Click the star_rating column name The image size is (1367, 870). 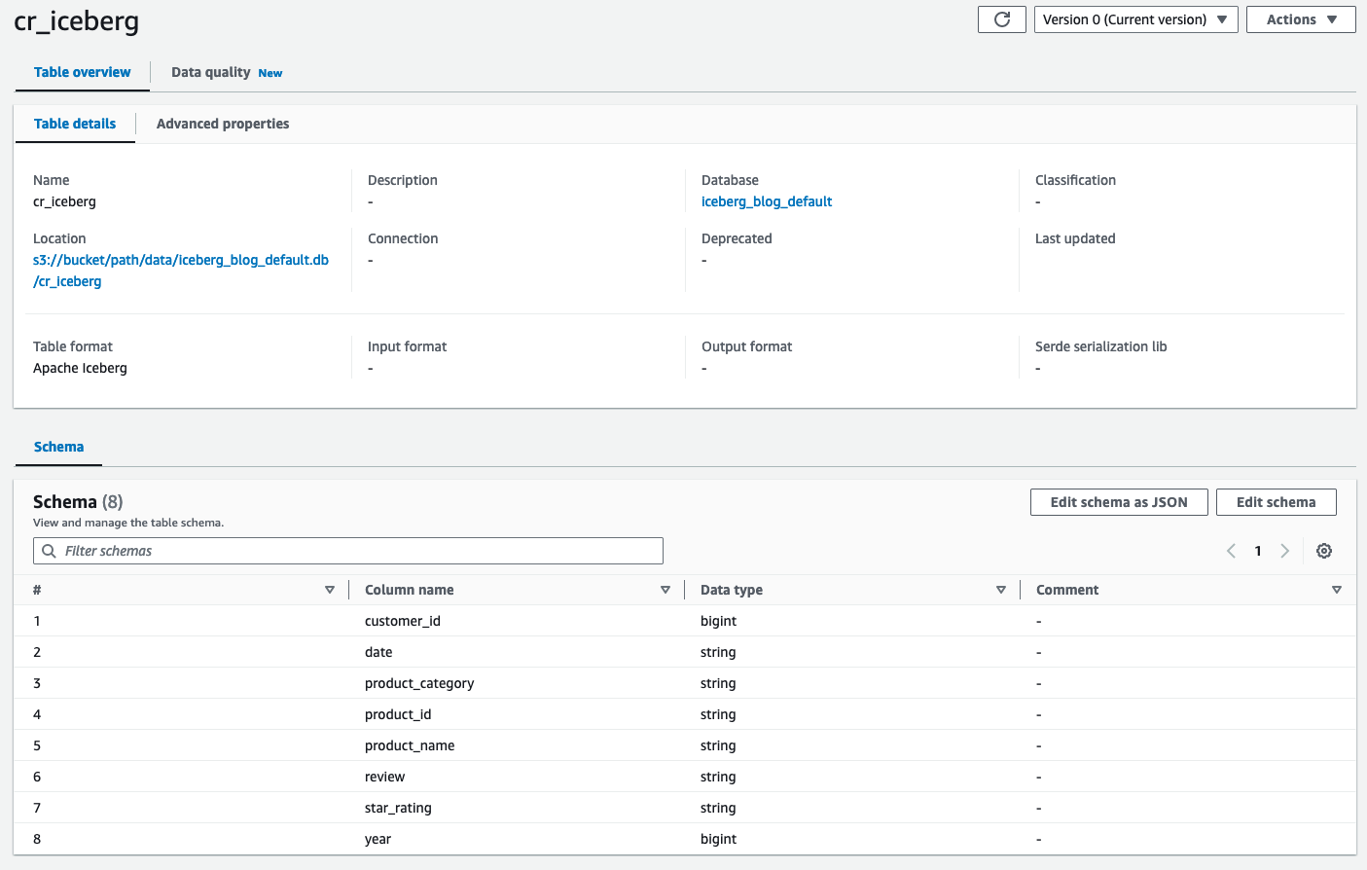pos(398,808)
